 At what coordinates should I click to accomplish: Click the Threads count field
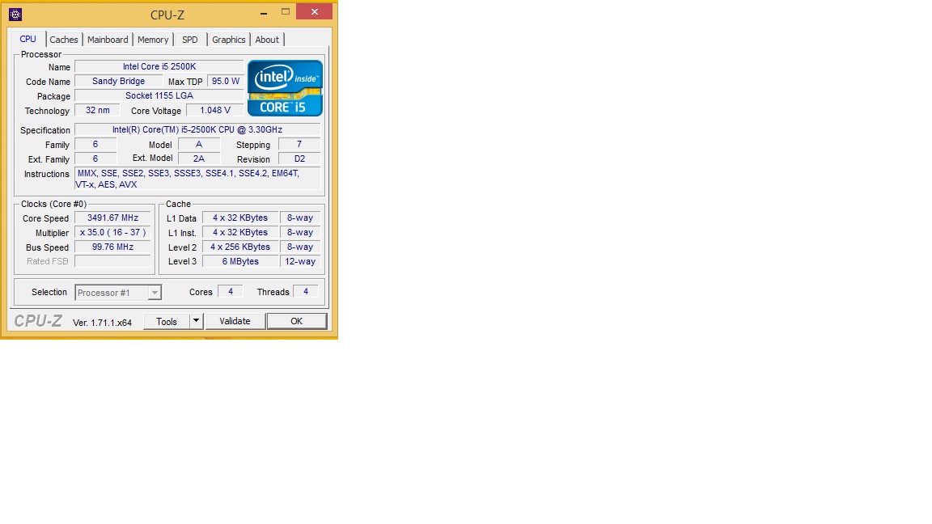(306, 291)
